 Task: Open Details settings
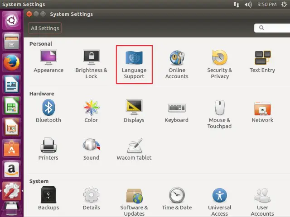point(91,198)
